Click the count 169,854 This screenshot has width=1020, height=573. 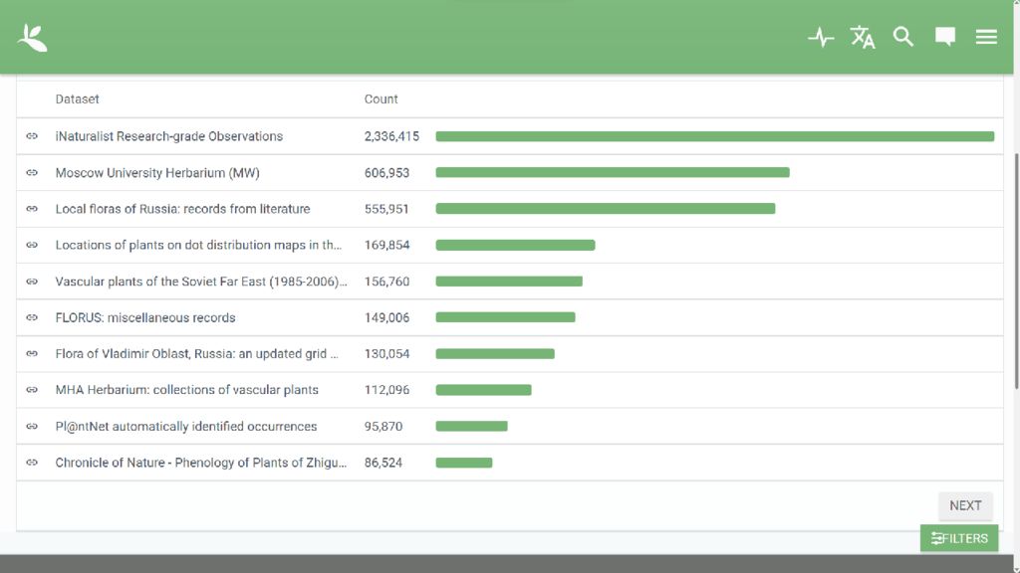386,245
